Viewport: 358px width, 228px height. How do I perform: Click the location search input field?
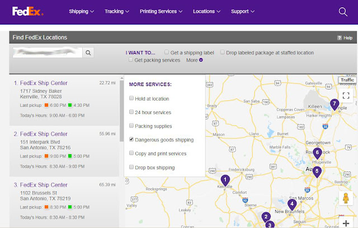[x=48, y=53]
